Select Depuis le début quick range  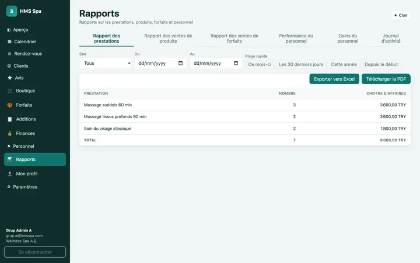(381, 64)
